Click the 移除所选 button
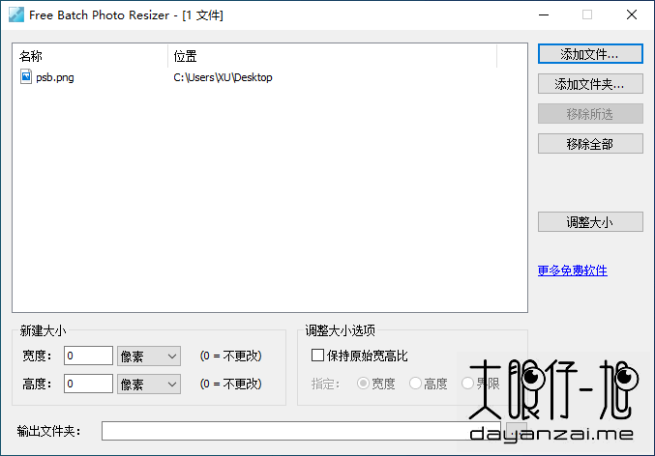 tap(590, 113)
